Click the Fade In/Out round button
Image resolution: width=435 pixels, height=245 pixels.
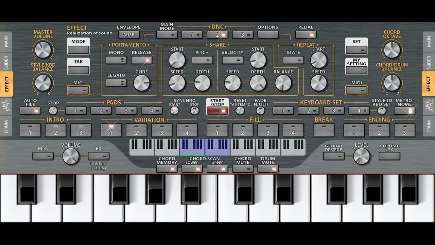click(x=260, y=111)
